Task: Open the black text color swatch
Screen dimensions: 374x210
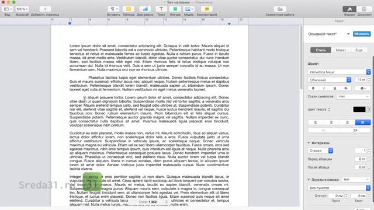Action: tap(359, 109)
